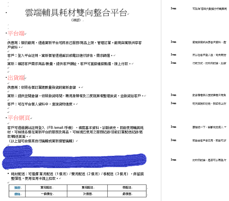Select the table cell 一般價位

[x=46, y=194]
